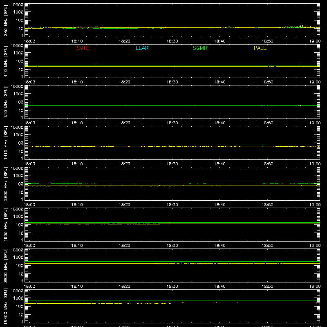Click 18:00 tick under the 610 MHz plot
The image size is (327, 327).
[x=29, y=123]
